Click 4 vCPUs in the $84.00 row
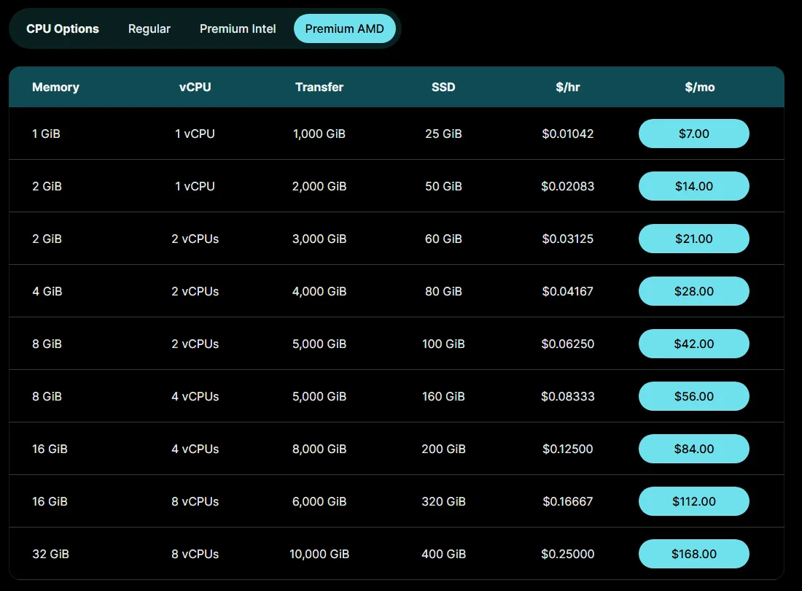The width and height of the screenshot is (802, 591). [x=195, y=449]
